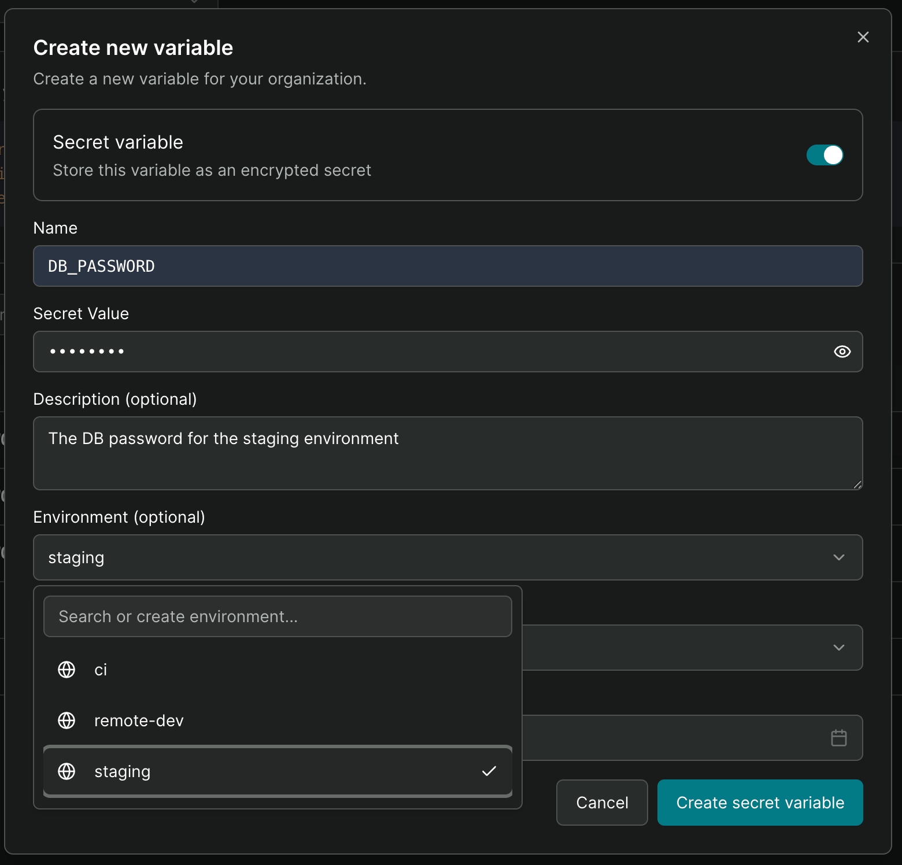Click the DB_PASSWORD name field

[x=448, y=266]
